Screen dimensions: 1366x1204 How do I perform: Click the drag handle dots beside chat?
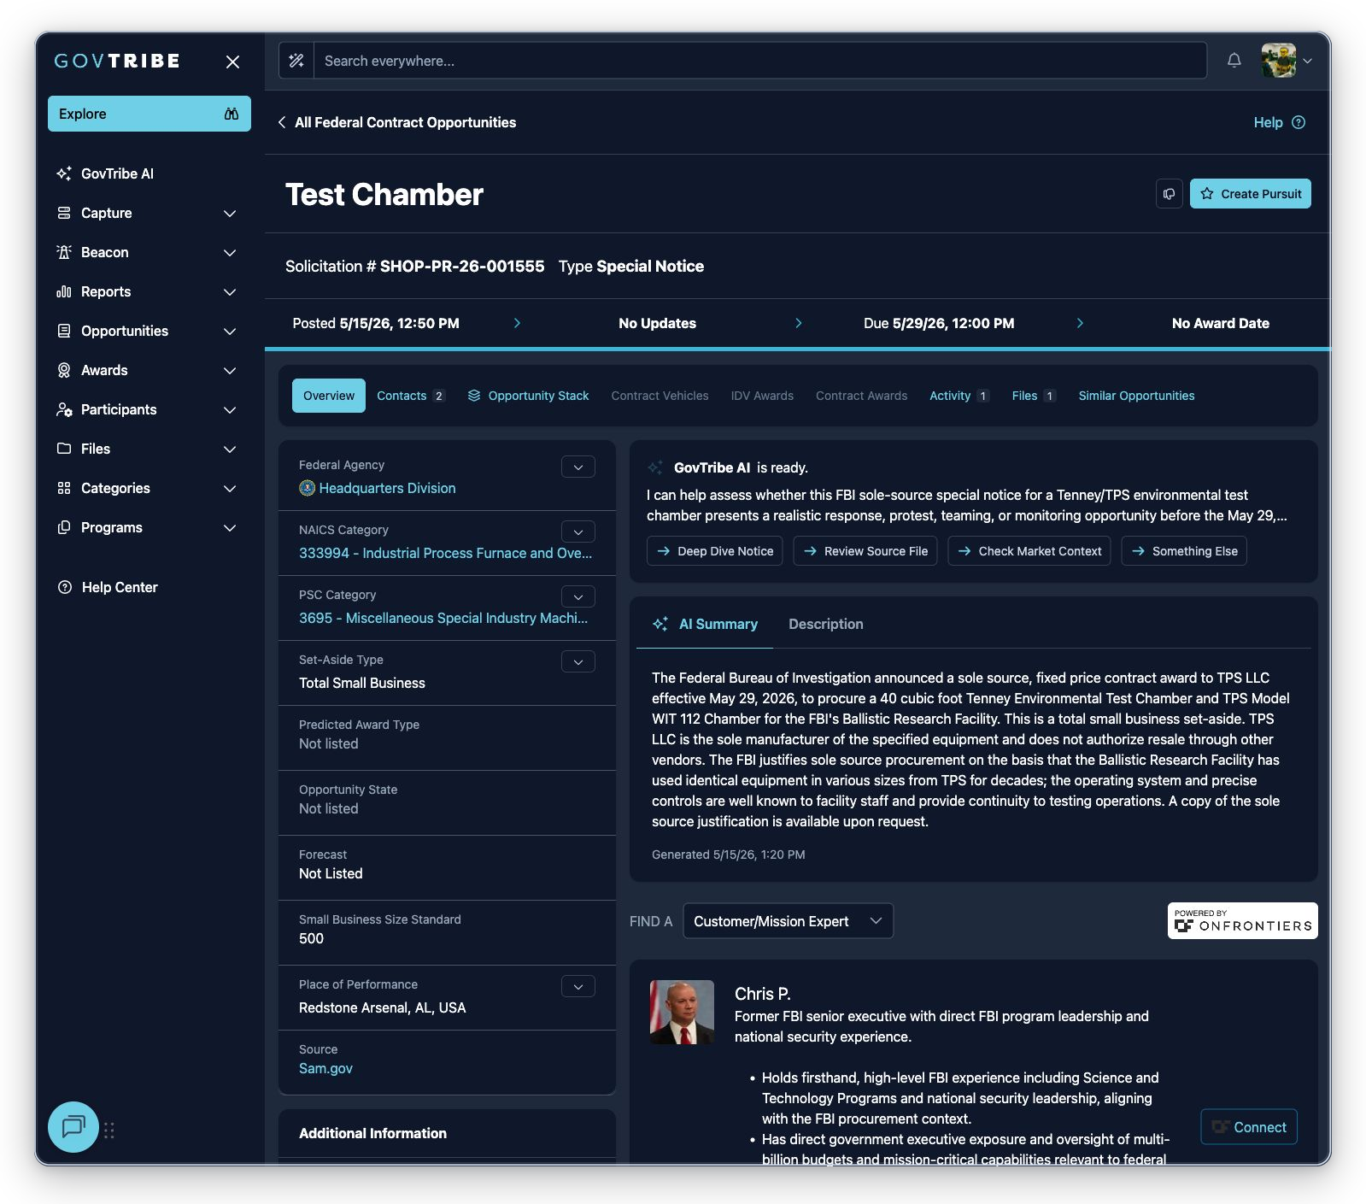coord(109,1131)
